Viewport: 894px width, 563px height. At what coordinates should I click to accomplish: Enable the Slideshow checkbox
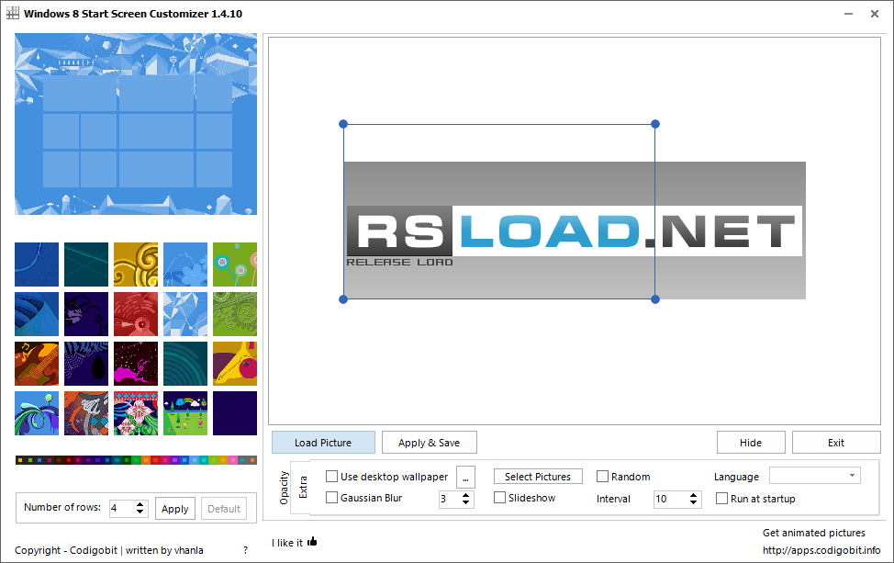pos(500,498)
